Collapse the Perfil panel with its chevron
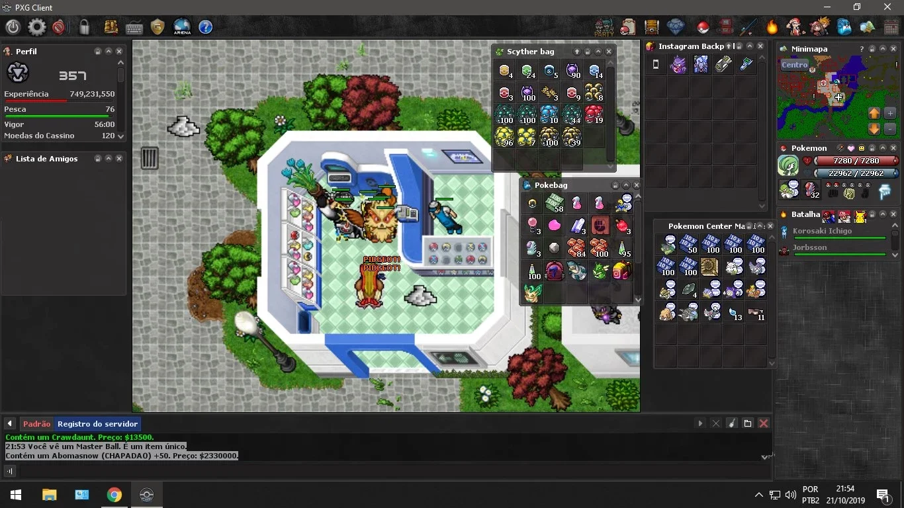904x508 pixels. (109, 51)
